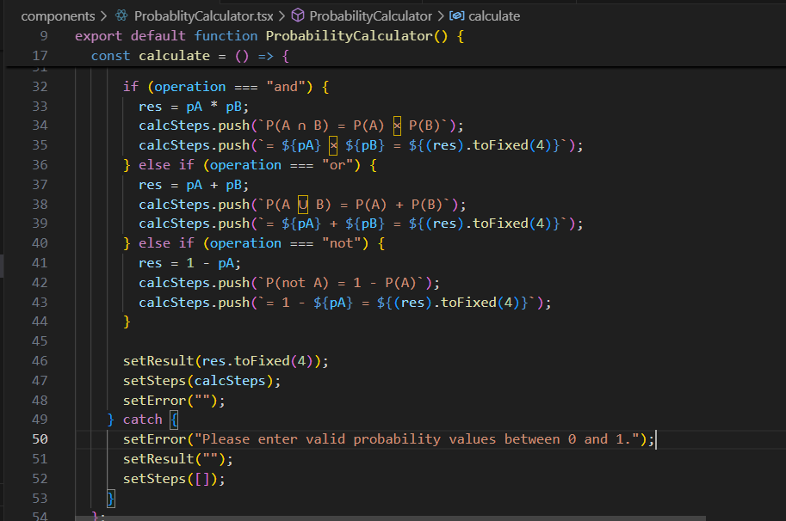Click setResult(res.toFixed(4)); on line 46

[226, 361]
